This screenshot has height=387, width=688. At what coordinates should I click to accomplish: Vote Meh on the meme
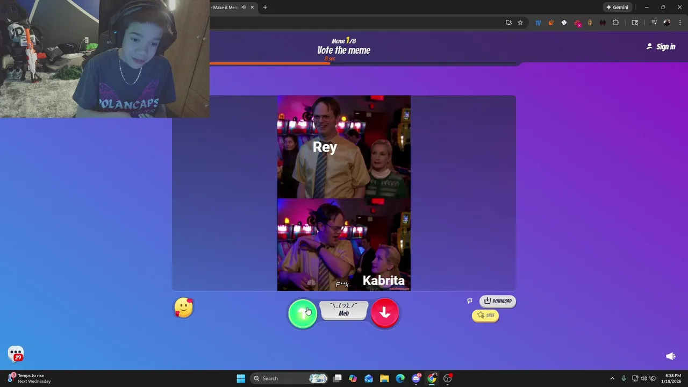(x=344, y=310)
